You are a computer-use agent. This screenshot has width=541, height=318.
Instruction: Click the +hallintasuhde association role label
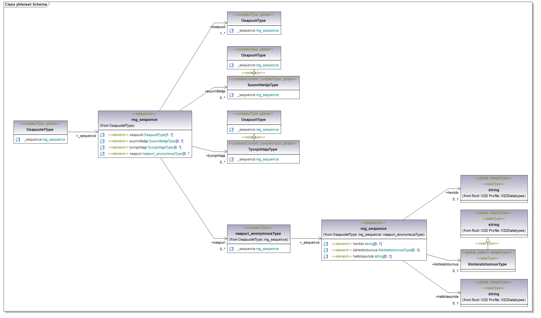(447, 297)
